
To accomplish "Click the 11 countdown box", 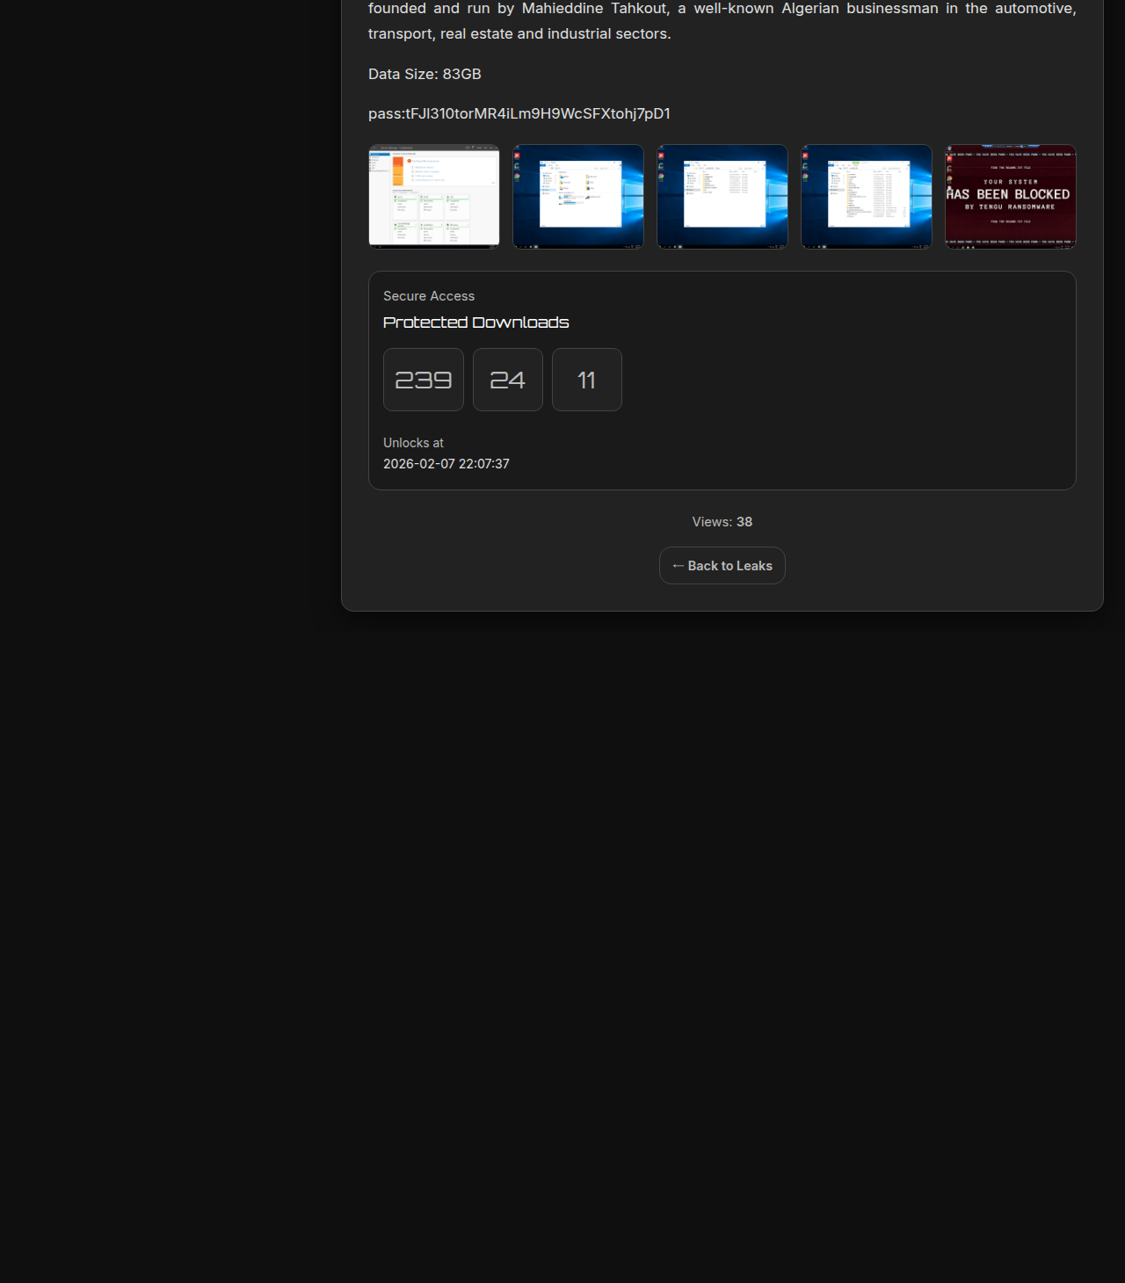I will coord(587,380).
